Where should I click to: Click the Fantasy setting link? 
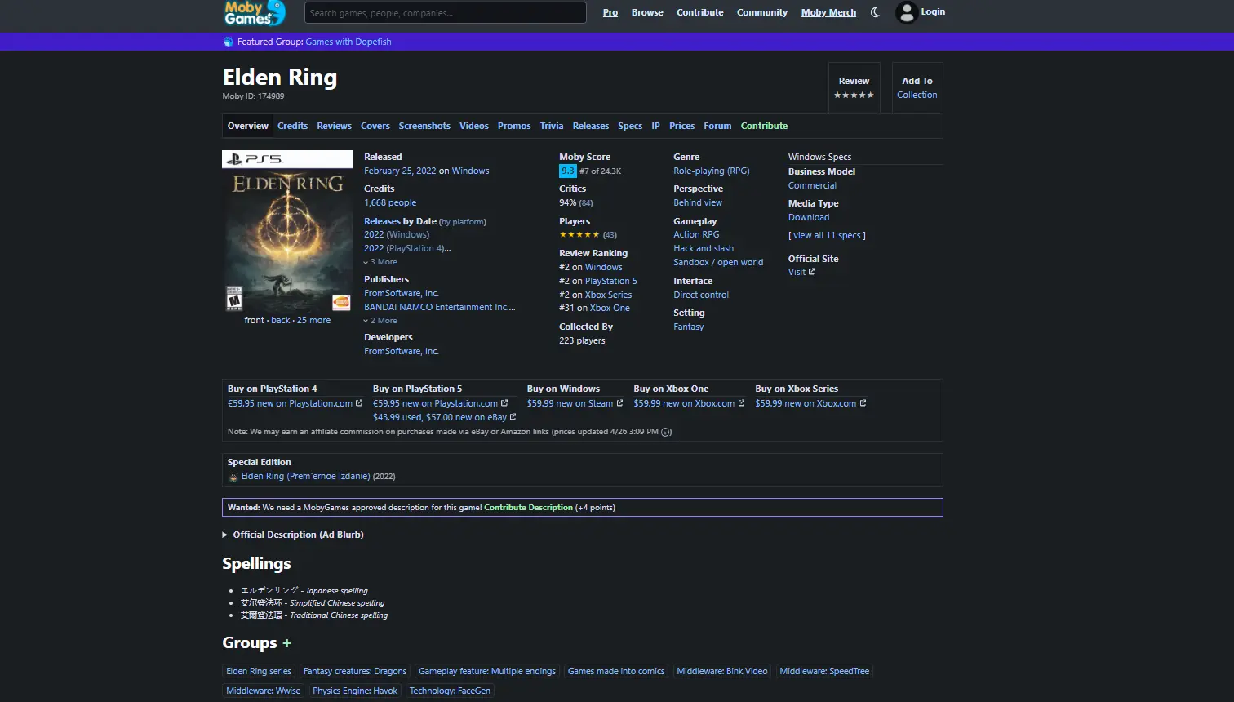coord(688,327)
